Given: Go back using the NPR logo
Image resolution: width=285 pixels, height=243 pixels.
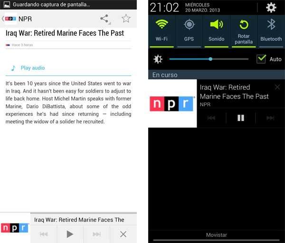Looking at the screenshot, I should pyautogui.click(x=9, y=19).
